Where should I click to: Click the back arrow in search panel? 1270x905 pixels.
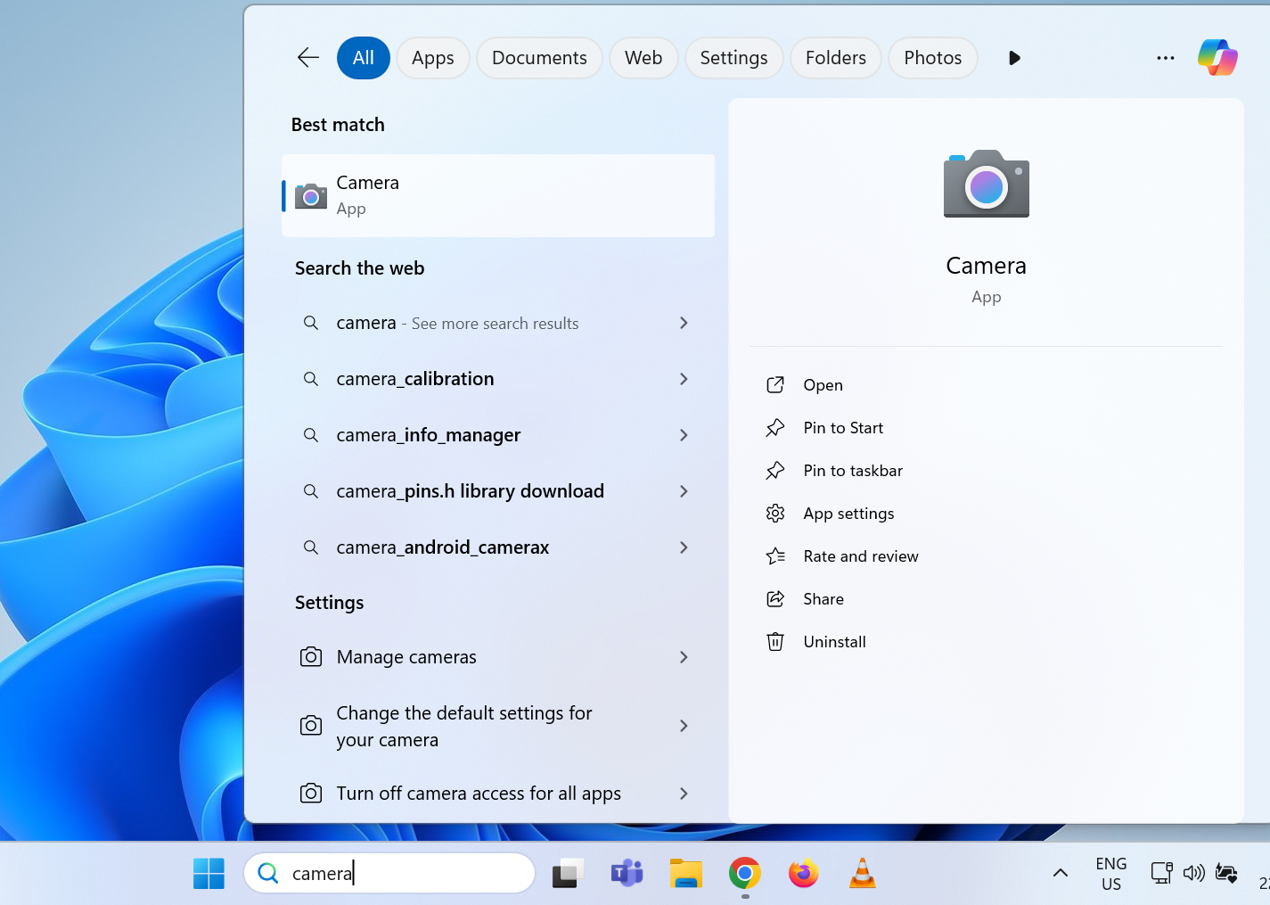click(308, 58)
